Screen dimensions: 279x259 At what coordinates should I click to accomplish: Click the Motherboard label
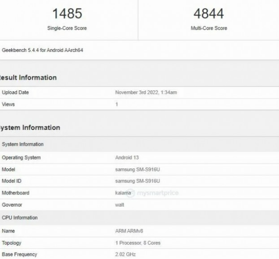point(16,193)
